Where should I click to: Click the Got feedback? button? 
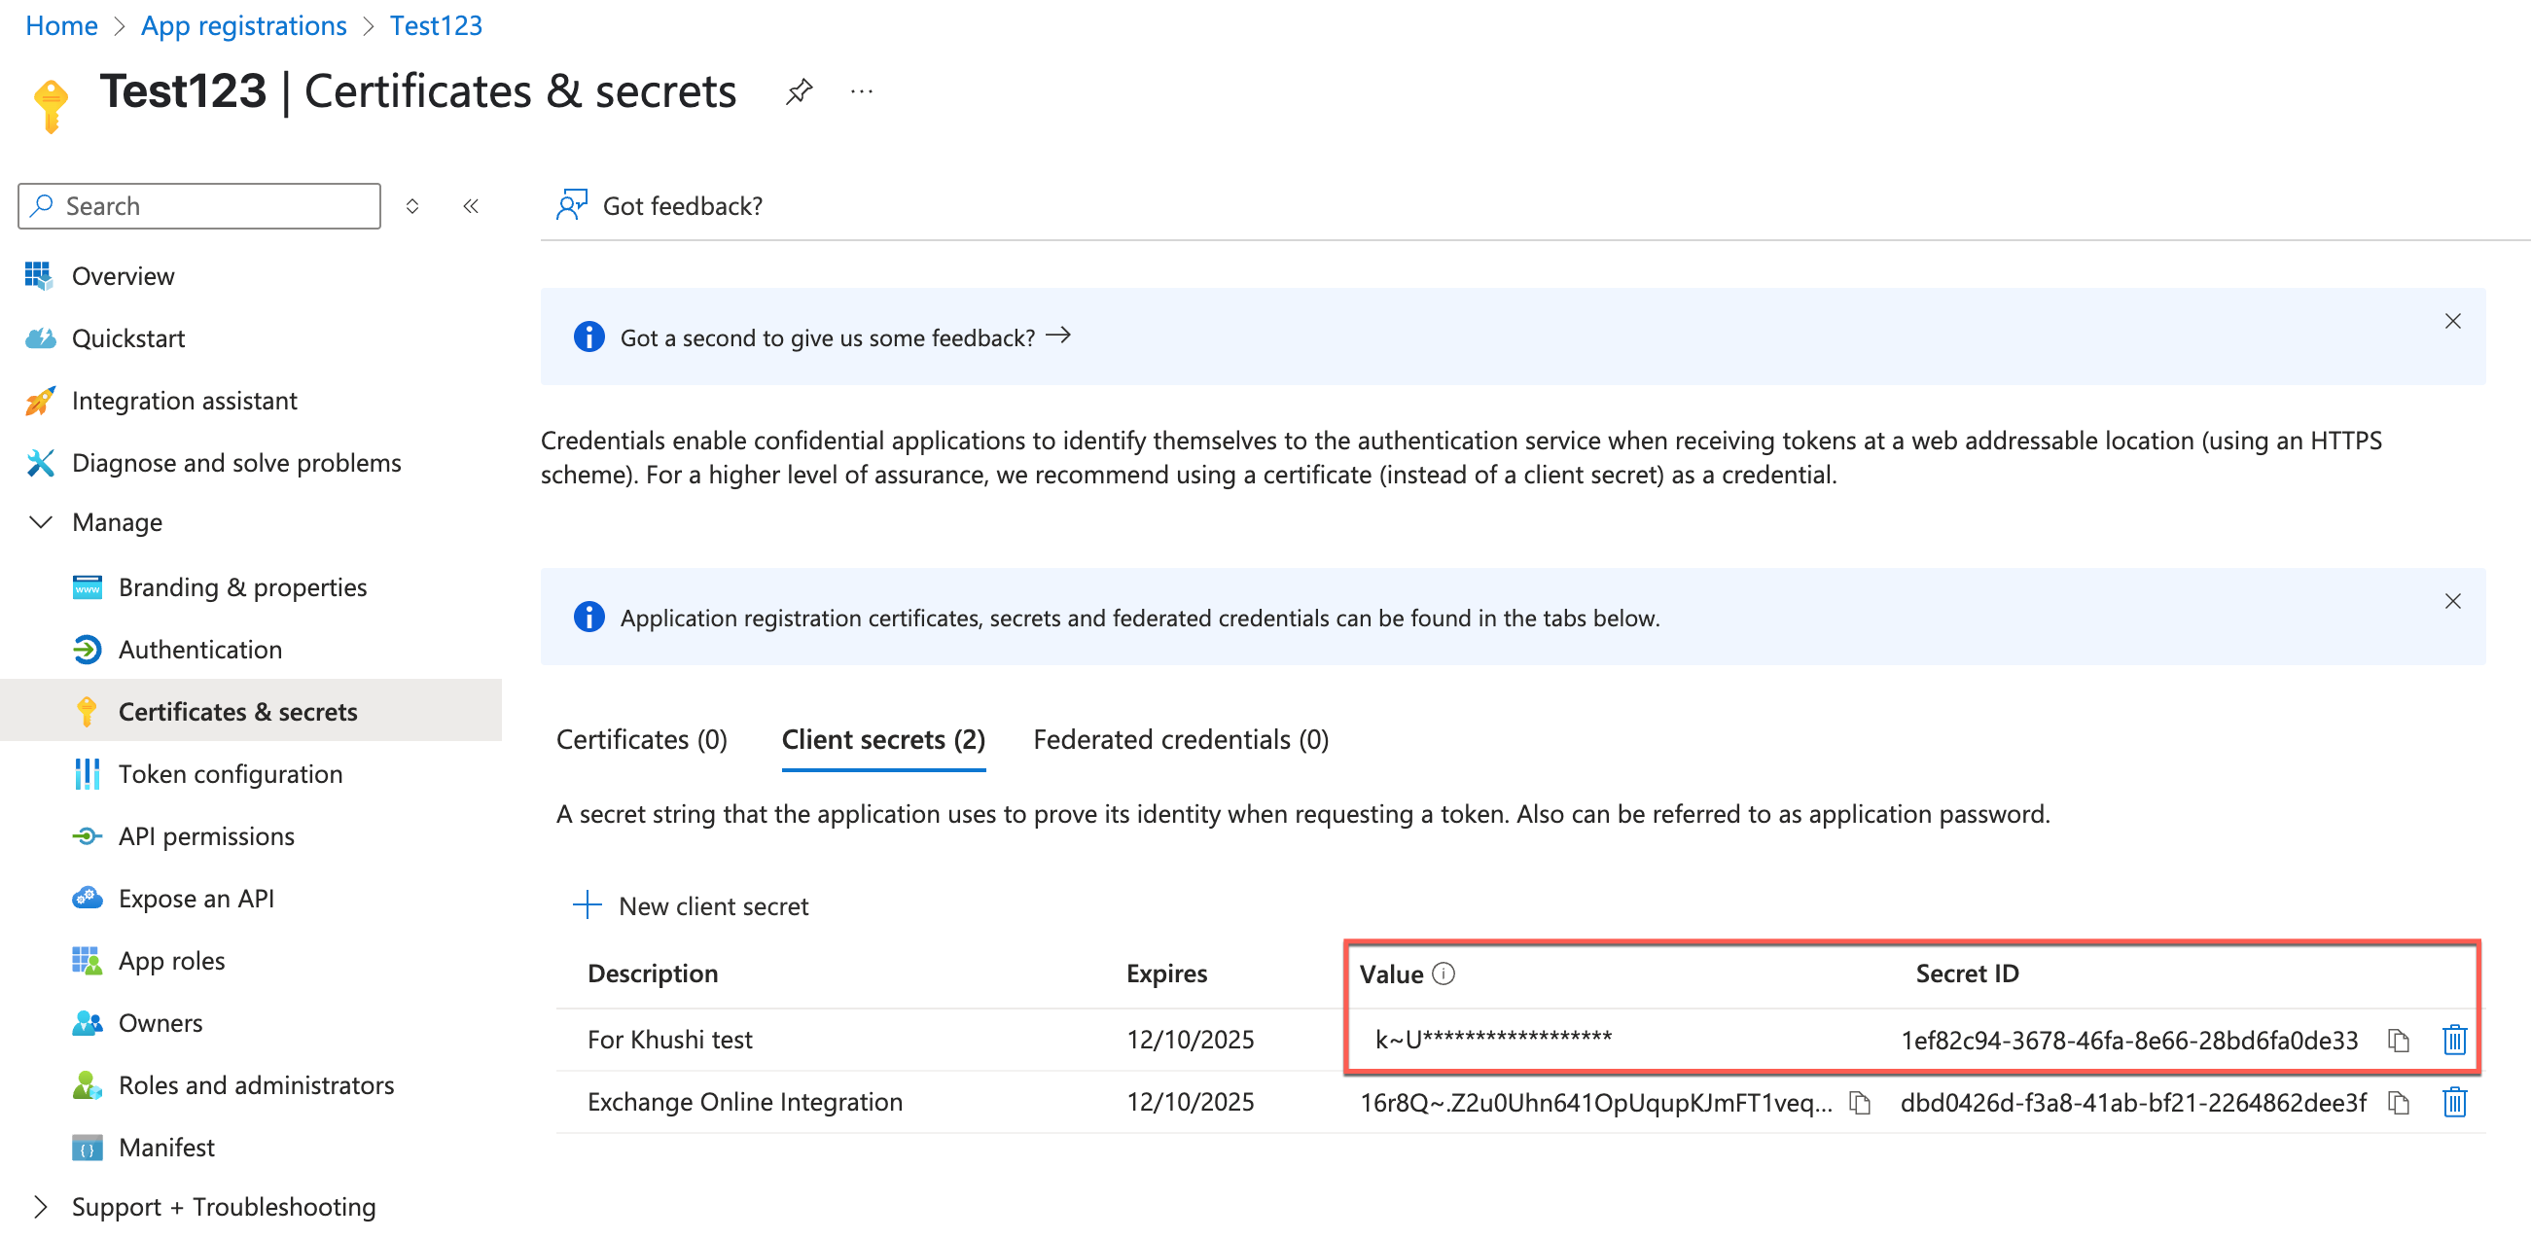tap(660, 206)
